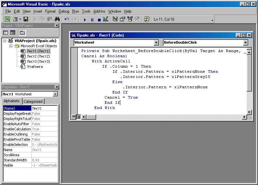Image resolution: width=258 pixels, height=185 pixels.
Task: Collapse the VBAProject (Прайс.xls) node
Action: coord(5,41)
